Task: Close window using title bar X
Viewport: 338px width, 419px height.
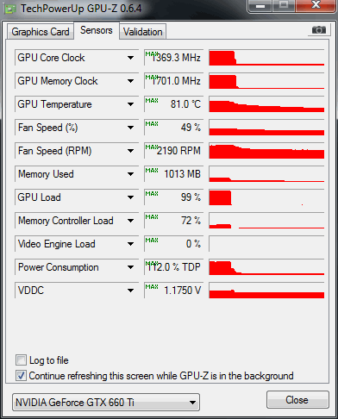Action: [x=316, y=5]
